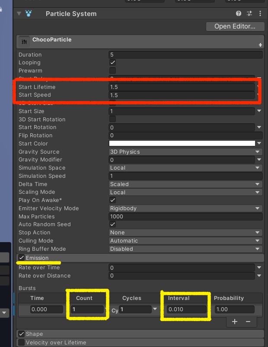
Task: Toggle the Shape module checkbox
Action: 22,334
